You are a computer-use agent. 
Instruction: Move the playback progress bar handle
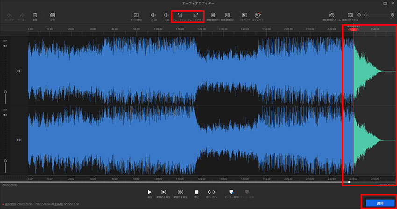tap(349, 182)
